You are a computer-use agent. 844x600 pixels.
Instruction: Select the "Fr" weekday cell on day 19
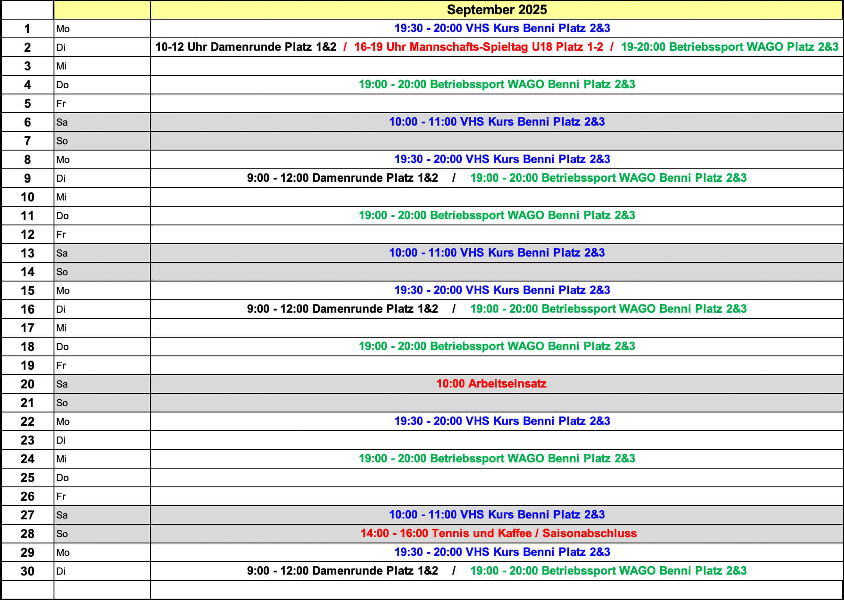(102, 365)
